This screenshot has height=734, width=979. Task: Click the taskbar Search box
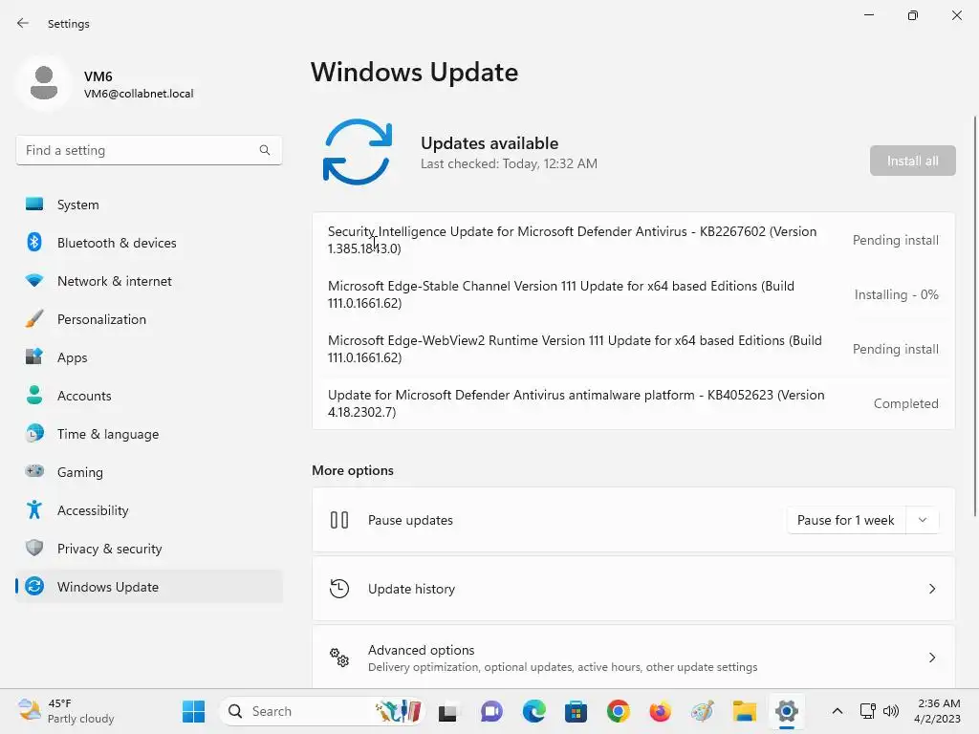(322, 711)
